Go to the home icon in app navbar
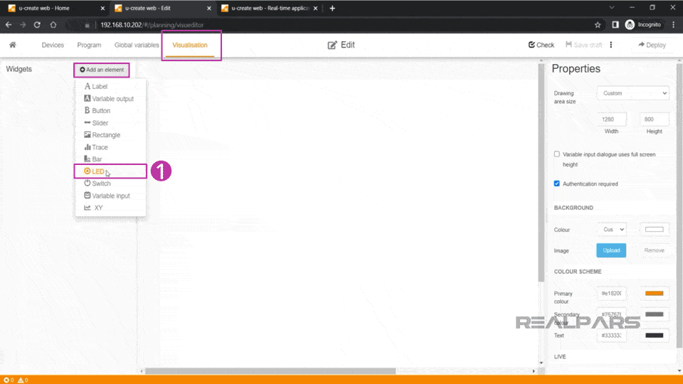Screen dimensions: 683x384 coord(13,45)
